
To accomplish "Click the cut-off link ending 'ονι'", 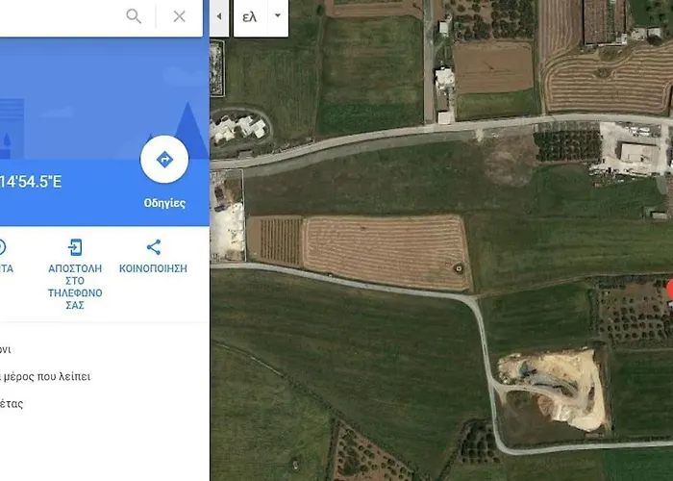I will 6,349.
